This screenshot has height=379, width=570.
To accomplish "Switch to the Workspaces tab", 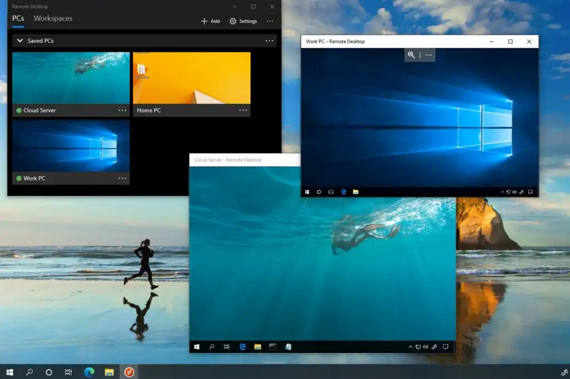I will tap(52, 18).
